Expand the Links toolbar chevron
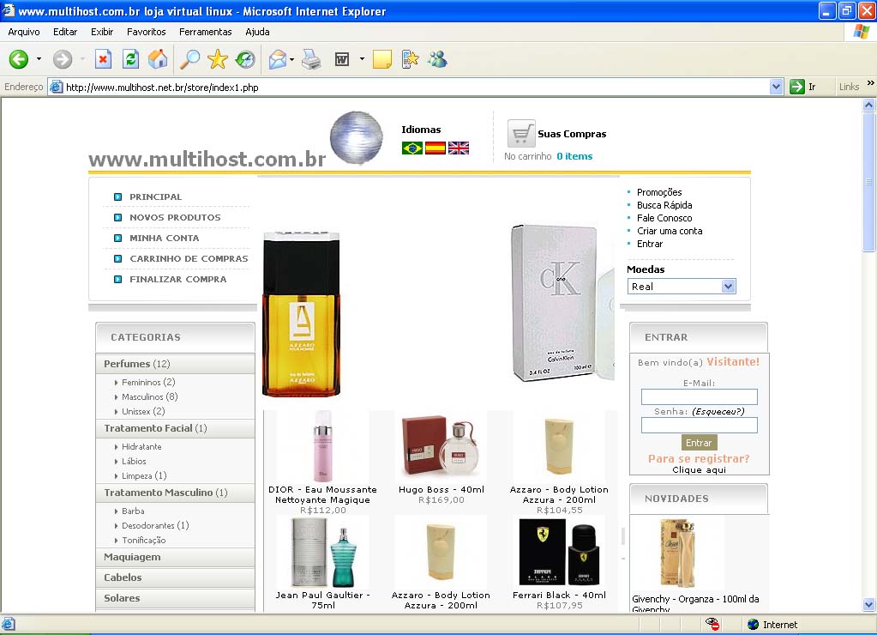The height and width of the screenshot is (635, 877). 870,83
